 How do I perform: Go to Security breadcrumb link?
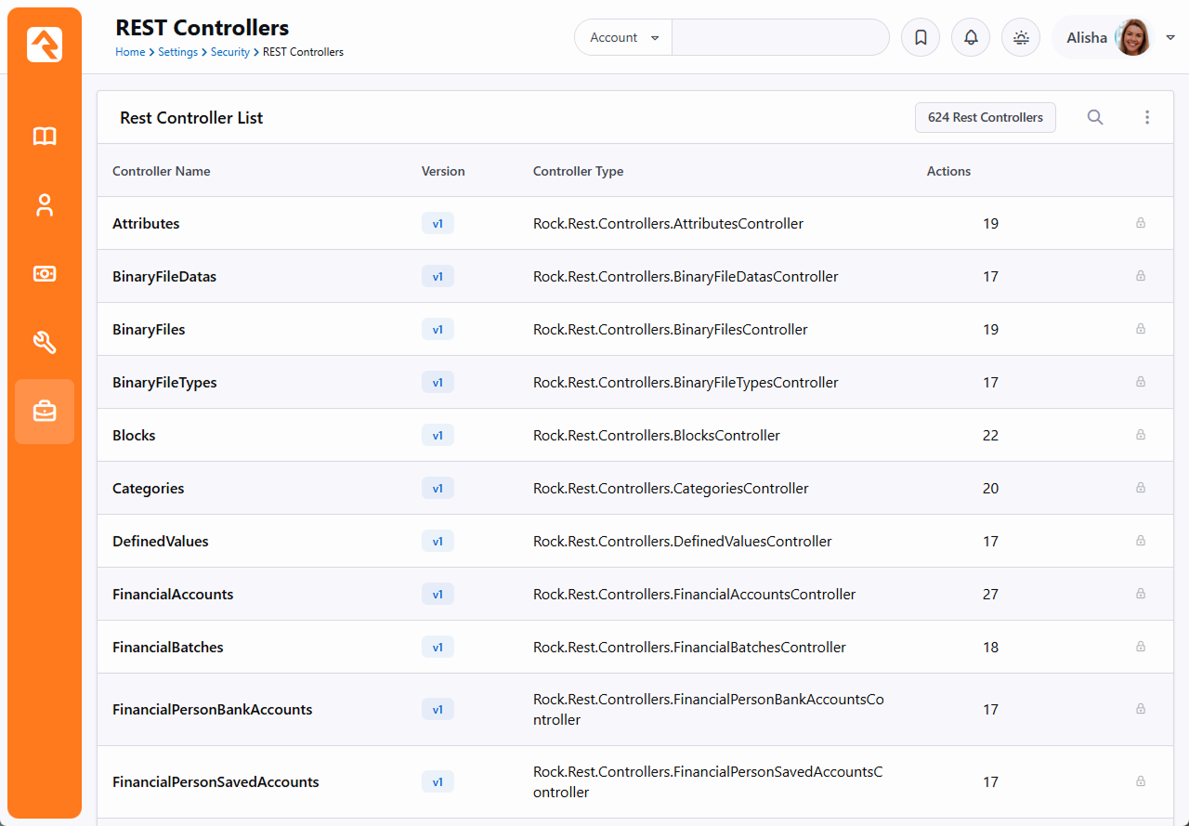pyautogui.click(x=229, y=52)
